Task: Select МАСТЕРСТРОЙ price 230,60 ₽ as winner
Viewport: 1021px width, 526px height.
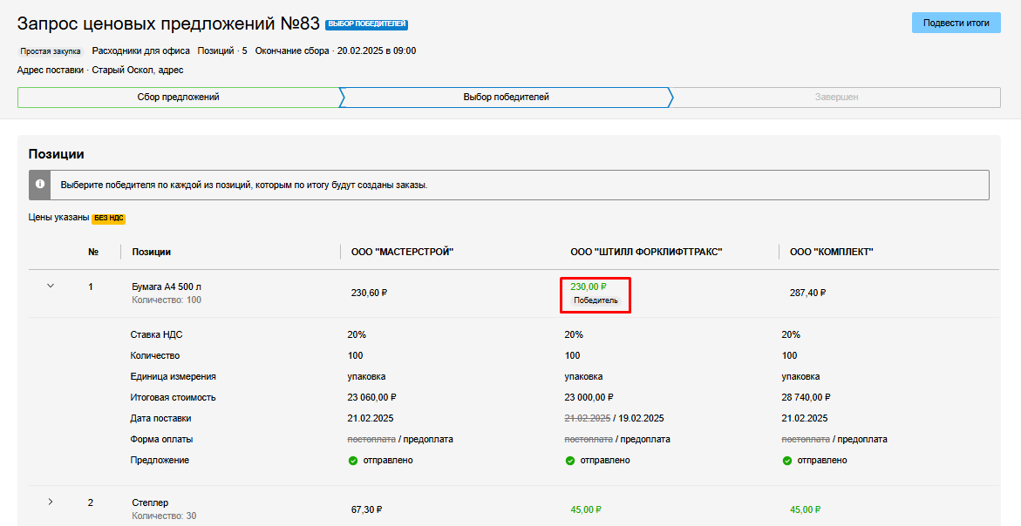Action: pos(369,293)
